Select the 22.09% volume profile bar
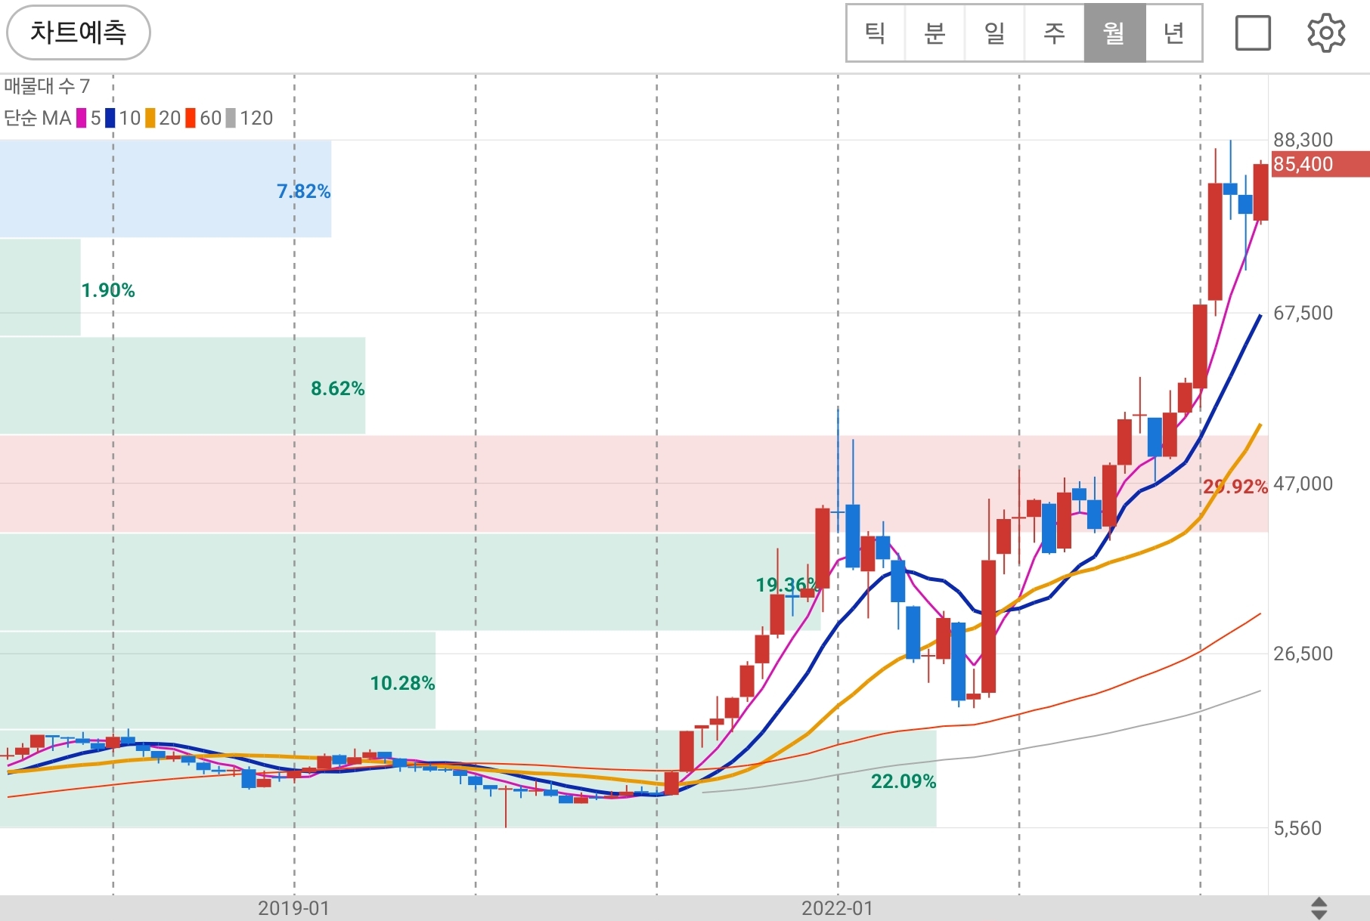1370x921 pixels. (x=468, y=779)
